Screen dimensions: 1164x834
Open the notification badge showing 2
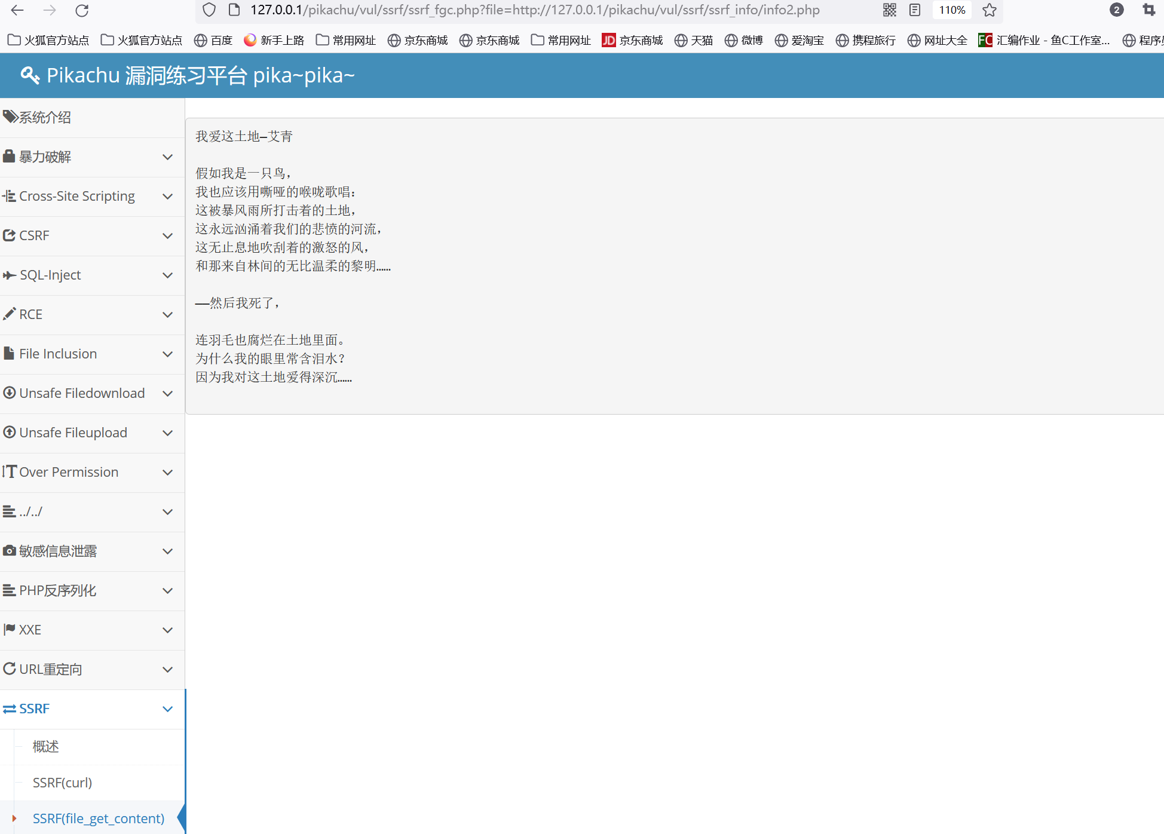pyautogui.click(x=1116, y=10)
